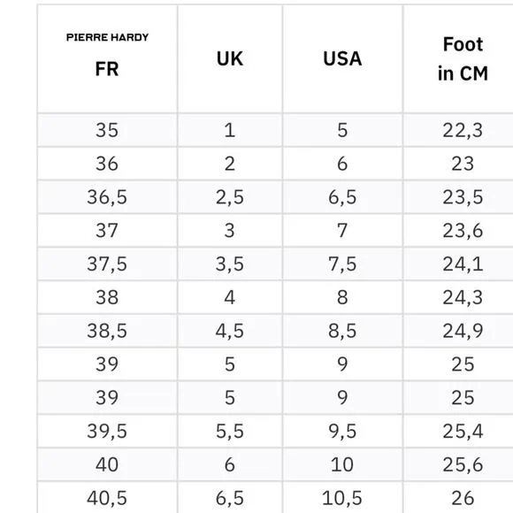Select USA size 8,5 cell
The height and width of the screenshot is (513, 513).
(342, 331)
